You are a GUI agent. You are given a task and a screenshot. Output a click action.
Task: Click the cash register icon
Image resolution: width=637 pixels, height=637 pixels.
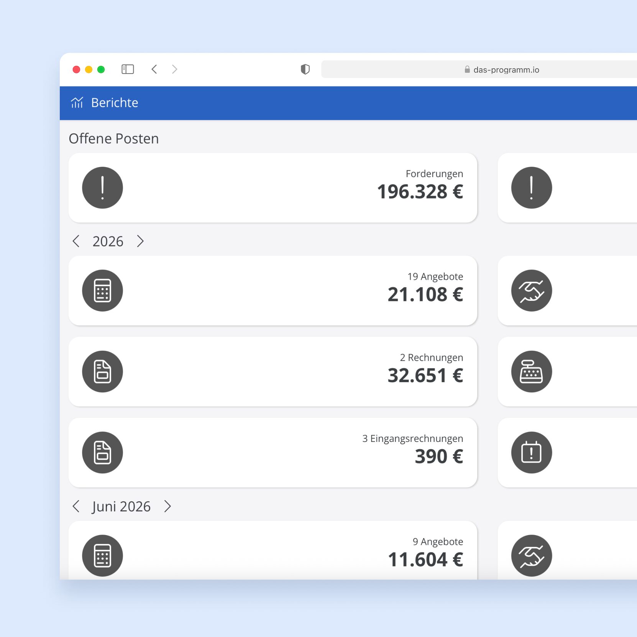tap(532, 371)
